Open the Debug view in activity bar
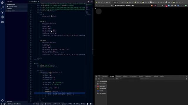The height and width of the screenshot is (105, 188). pos(2,17)
